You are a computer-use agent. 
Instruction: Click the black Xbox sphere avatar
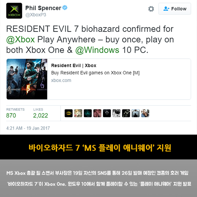point(107,113)
